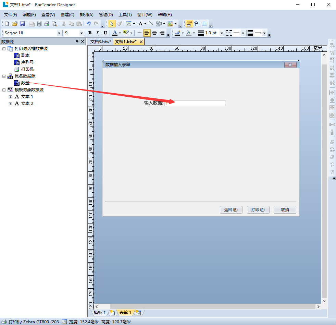Click the Print Preview icon
This screenshot has height=325, width=336.
tap(54, 24)
